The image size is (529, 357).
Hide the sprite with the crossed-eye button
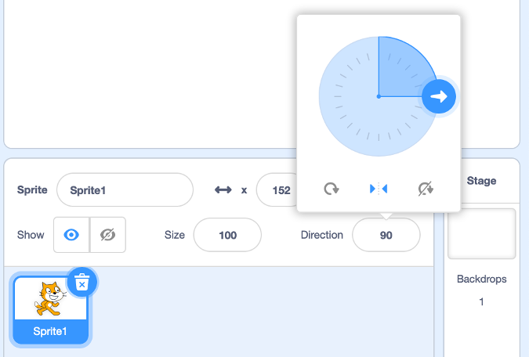point(108,235)
